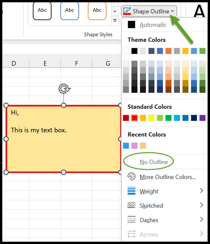
Task: Click top-left resize handle of text box
Action: [x=6, y=105]
